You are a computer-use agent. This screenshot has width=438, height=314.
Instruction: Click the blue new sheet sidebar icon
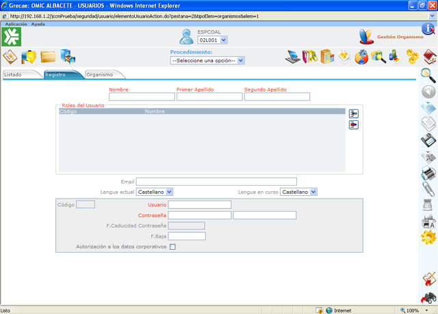[x=428, y=108]
